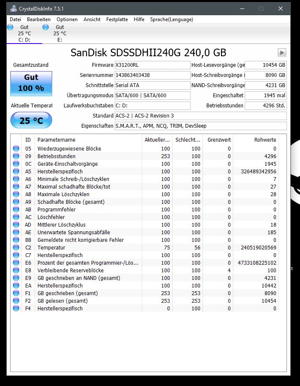
Task: Open the Hilfe menu
Action: pyautogui.click(x=139, y=19)
